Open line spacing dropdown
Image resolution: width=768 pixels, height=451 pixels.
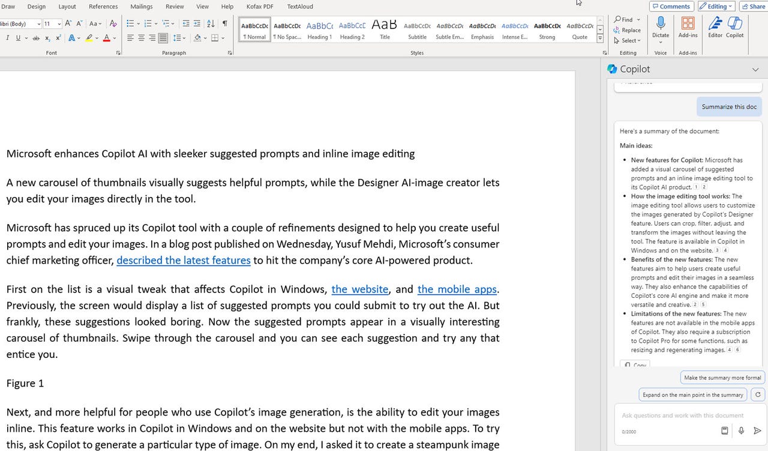click(x=180, y=38)
